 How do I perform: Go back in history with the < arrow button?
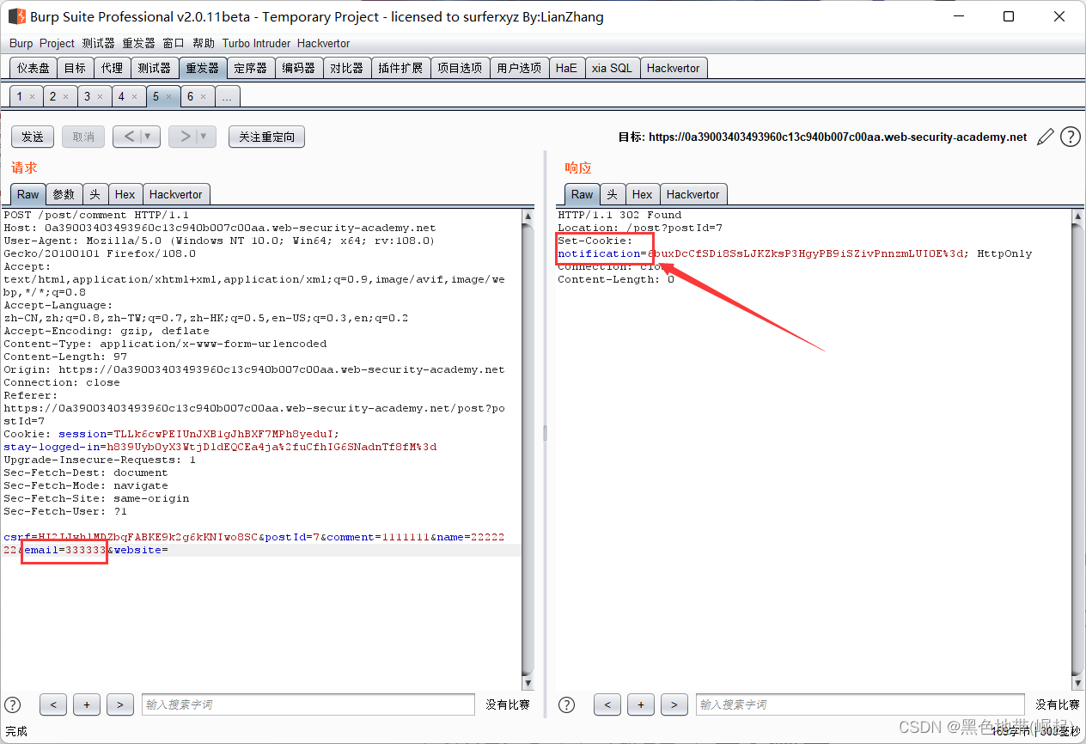(128, 137)
